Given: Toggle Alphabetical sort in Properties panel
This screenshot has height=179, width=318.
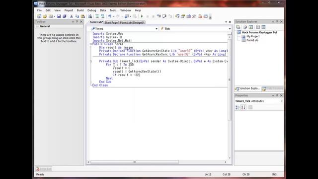Looking at the screenshot, I should tap(243, 107).
